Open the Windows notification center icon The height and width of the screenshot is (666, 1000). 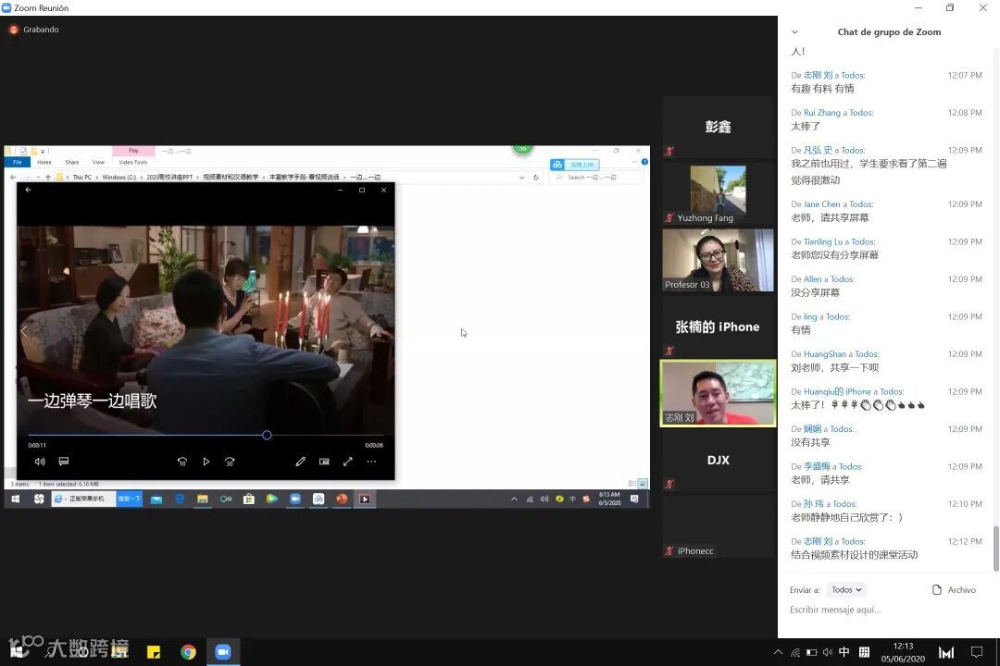(977, 652)
